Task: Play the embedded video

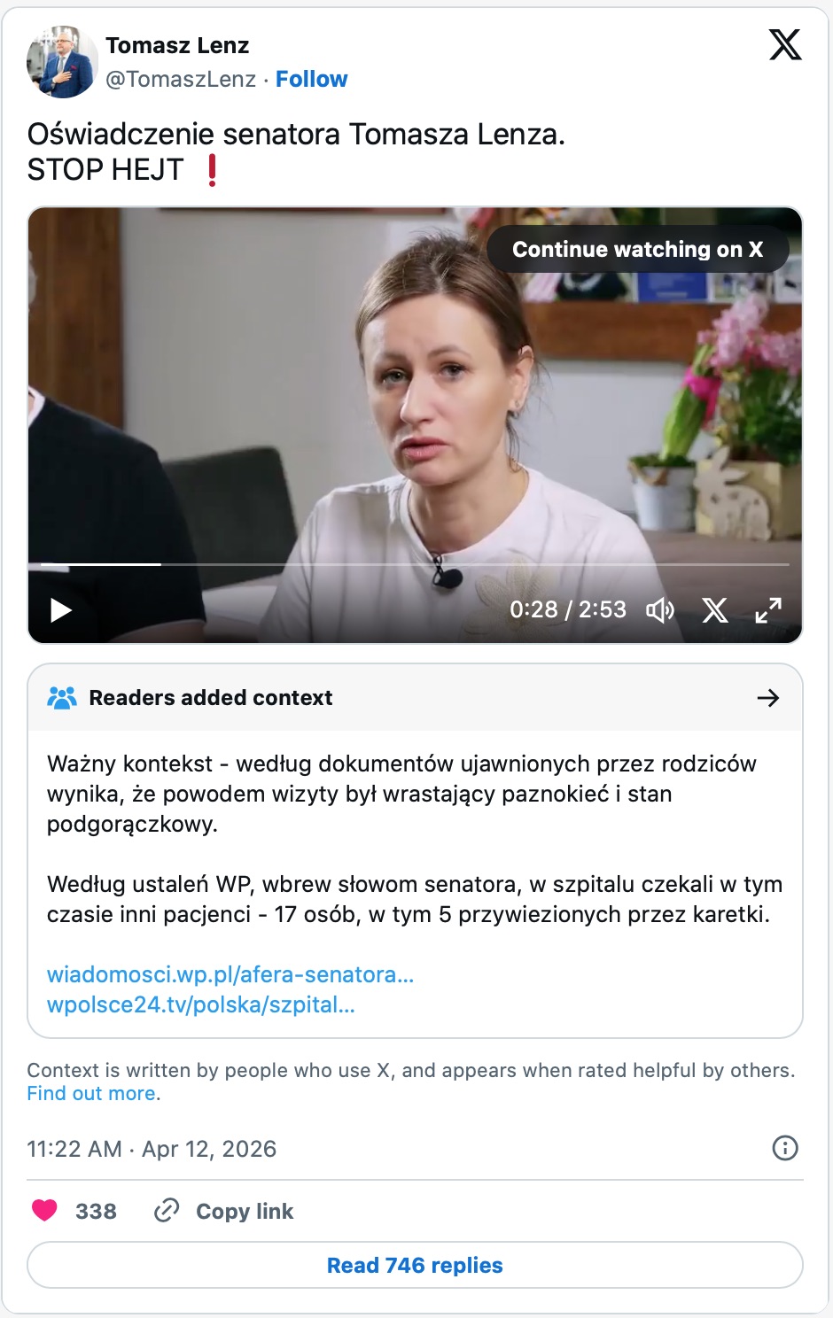Action: pos(60,610)
